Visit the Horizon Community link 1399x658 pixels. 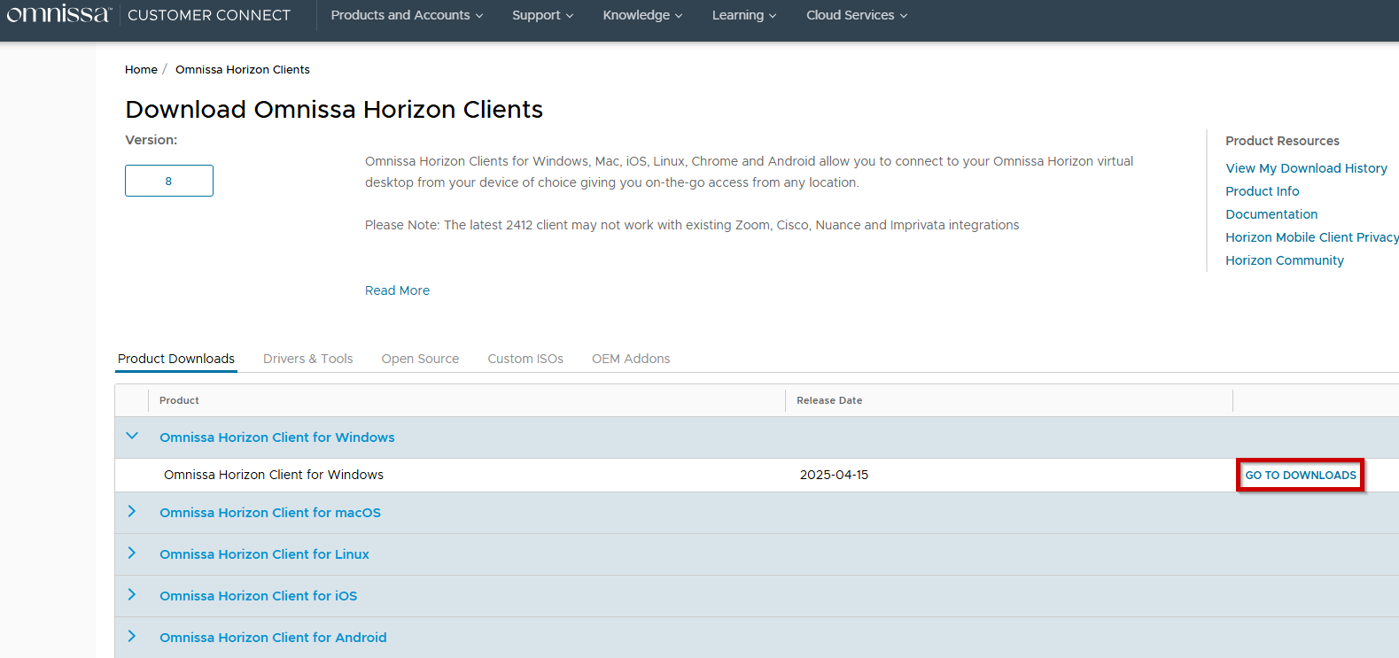[x=1285, y=260]
